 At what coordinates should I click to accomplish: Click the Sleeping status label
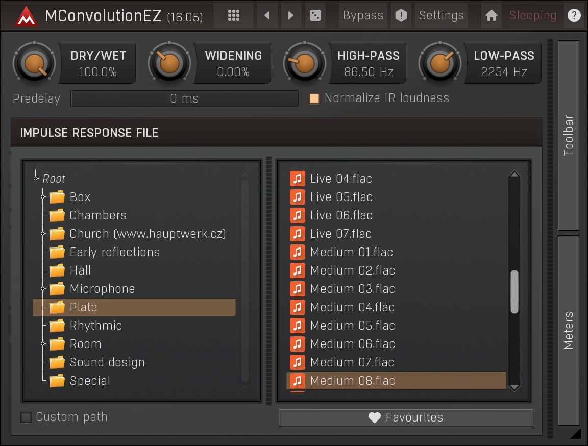tap(532, 15)
